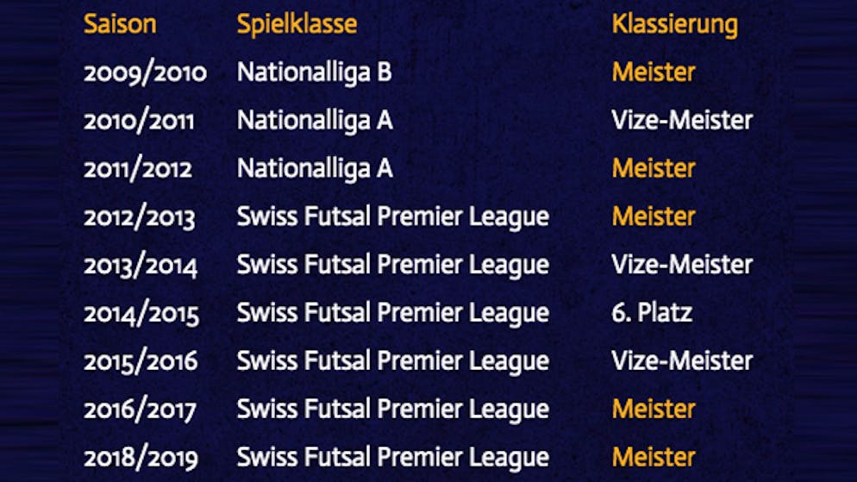Click the Spielklasse column header
This screenshot has height=482, width=857.
click(297, 24)
